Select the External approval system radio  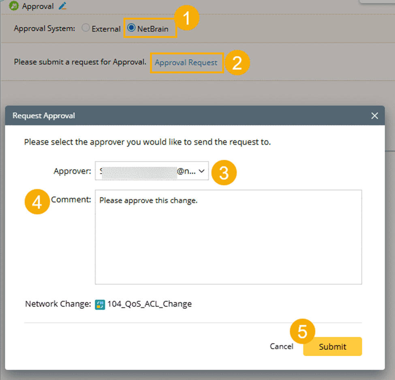pyautogui.click(x=85, y=28)
